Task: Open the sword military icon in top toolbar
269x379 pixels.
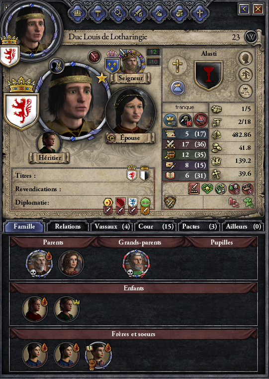Action: tap(138, 13)
